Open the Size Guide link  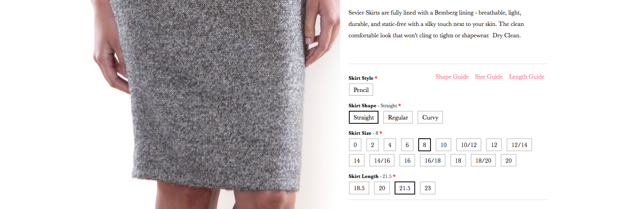pyautogui.click(x=488, y=77)
